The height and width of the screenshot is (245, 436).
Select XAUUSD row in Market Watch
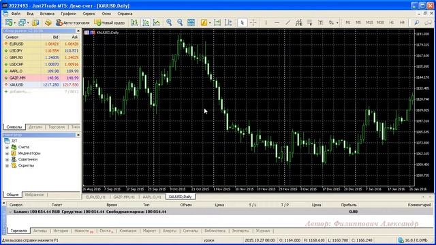pyautogui.click(x=41, y=84)
